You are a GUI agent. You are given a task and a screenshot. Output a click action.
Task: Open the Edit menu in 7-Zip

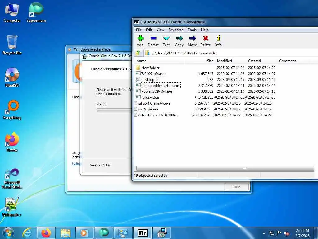(149, 30)
